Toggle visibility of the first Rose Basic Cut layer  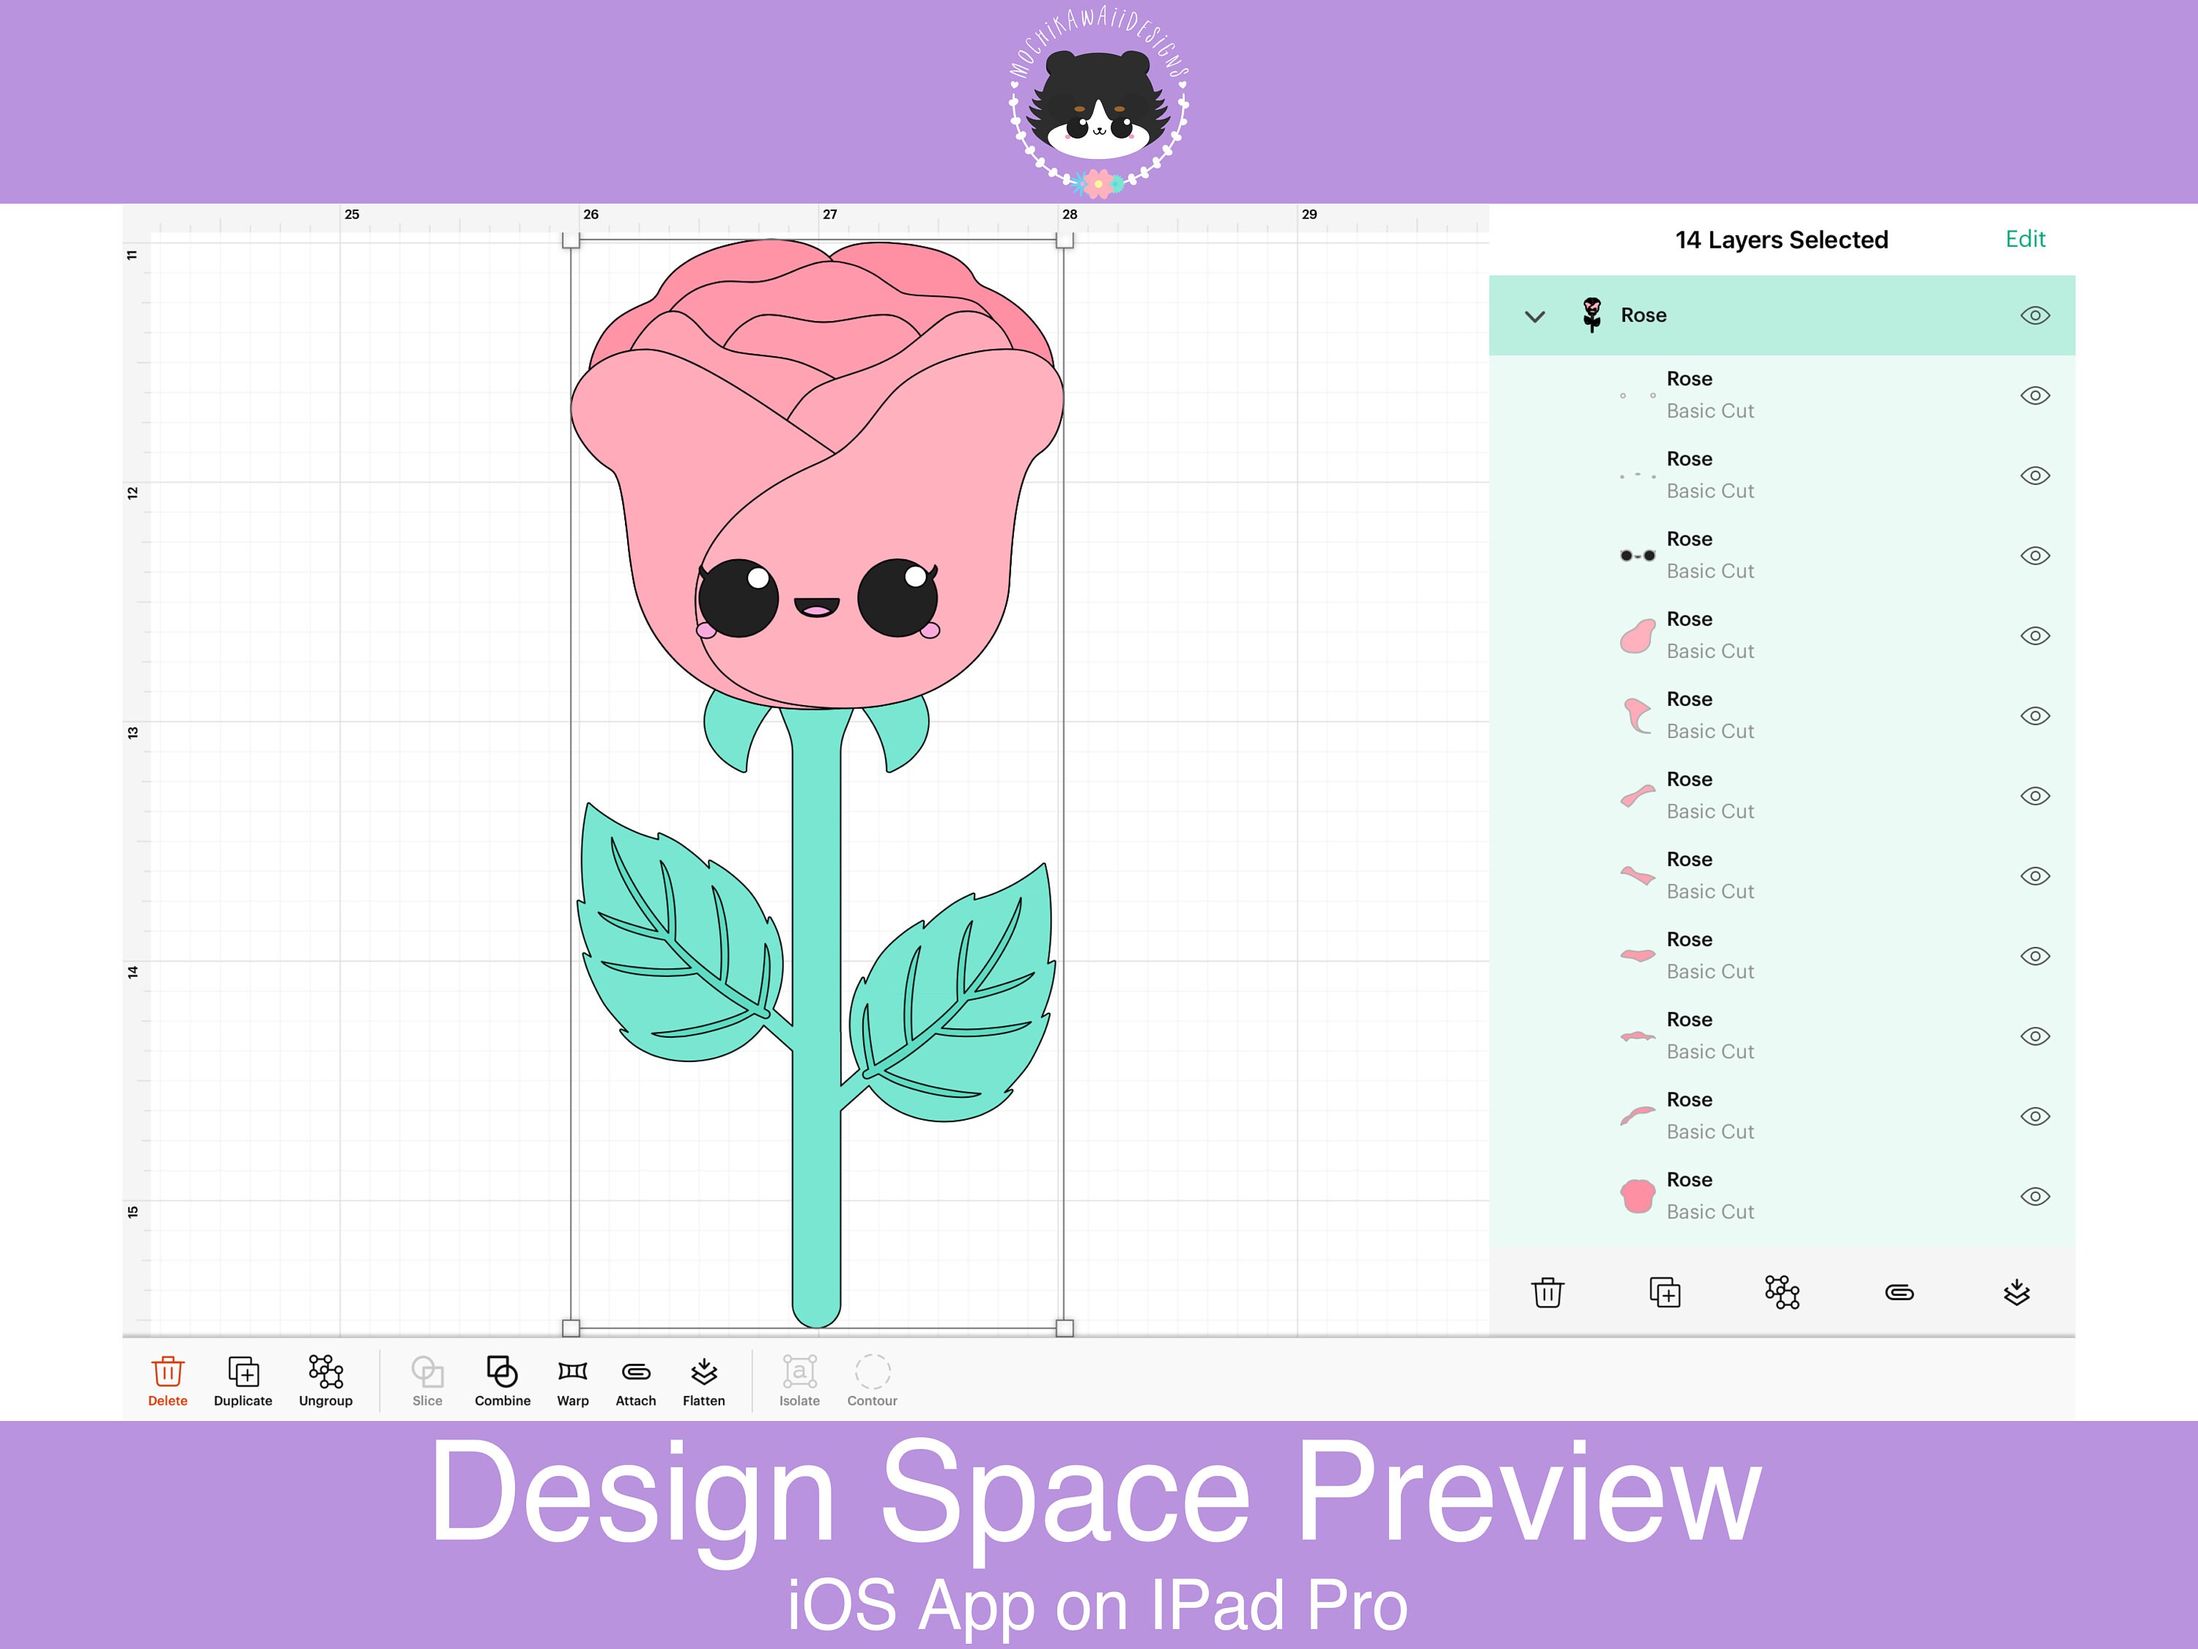tap(2035, 396)
